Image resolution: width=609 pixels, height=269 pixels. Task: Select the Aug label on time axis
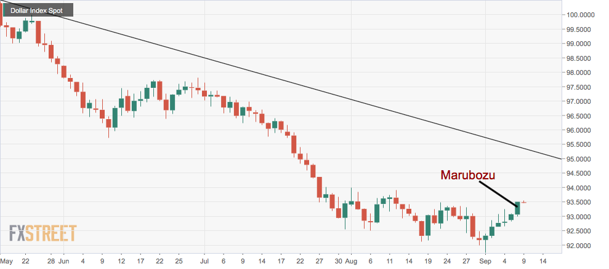point(351,260)
